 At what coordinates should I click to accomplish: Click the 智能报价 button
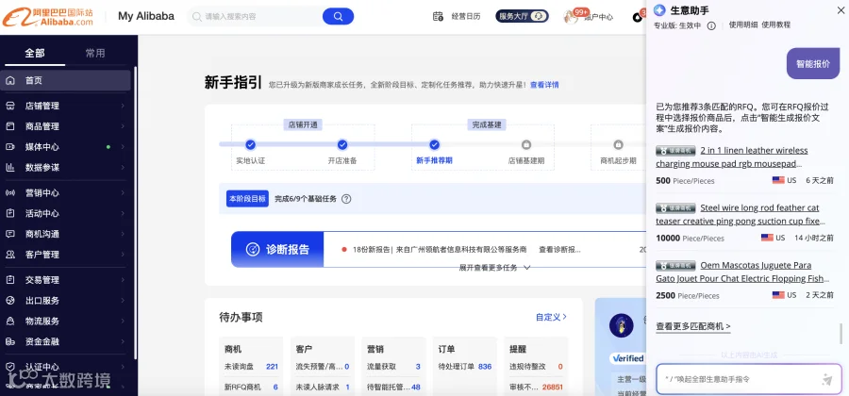point(813,63)
